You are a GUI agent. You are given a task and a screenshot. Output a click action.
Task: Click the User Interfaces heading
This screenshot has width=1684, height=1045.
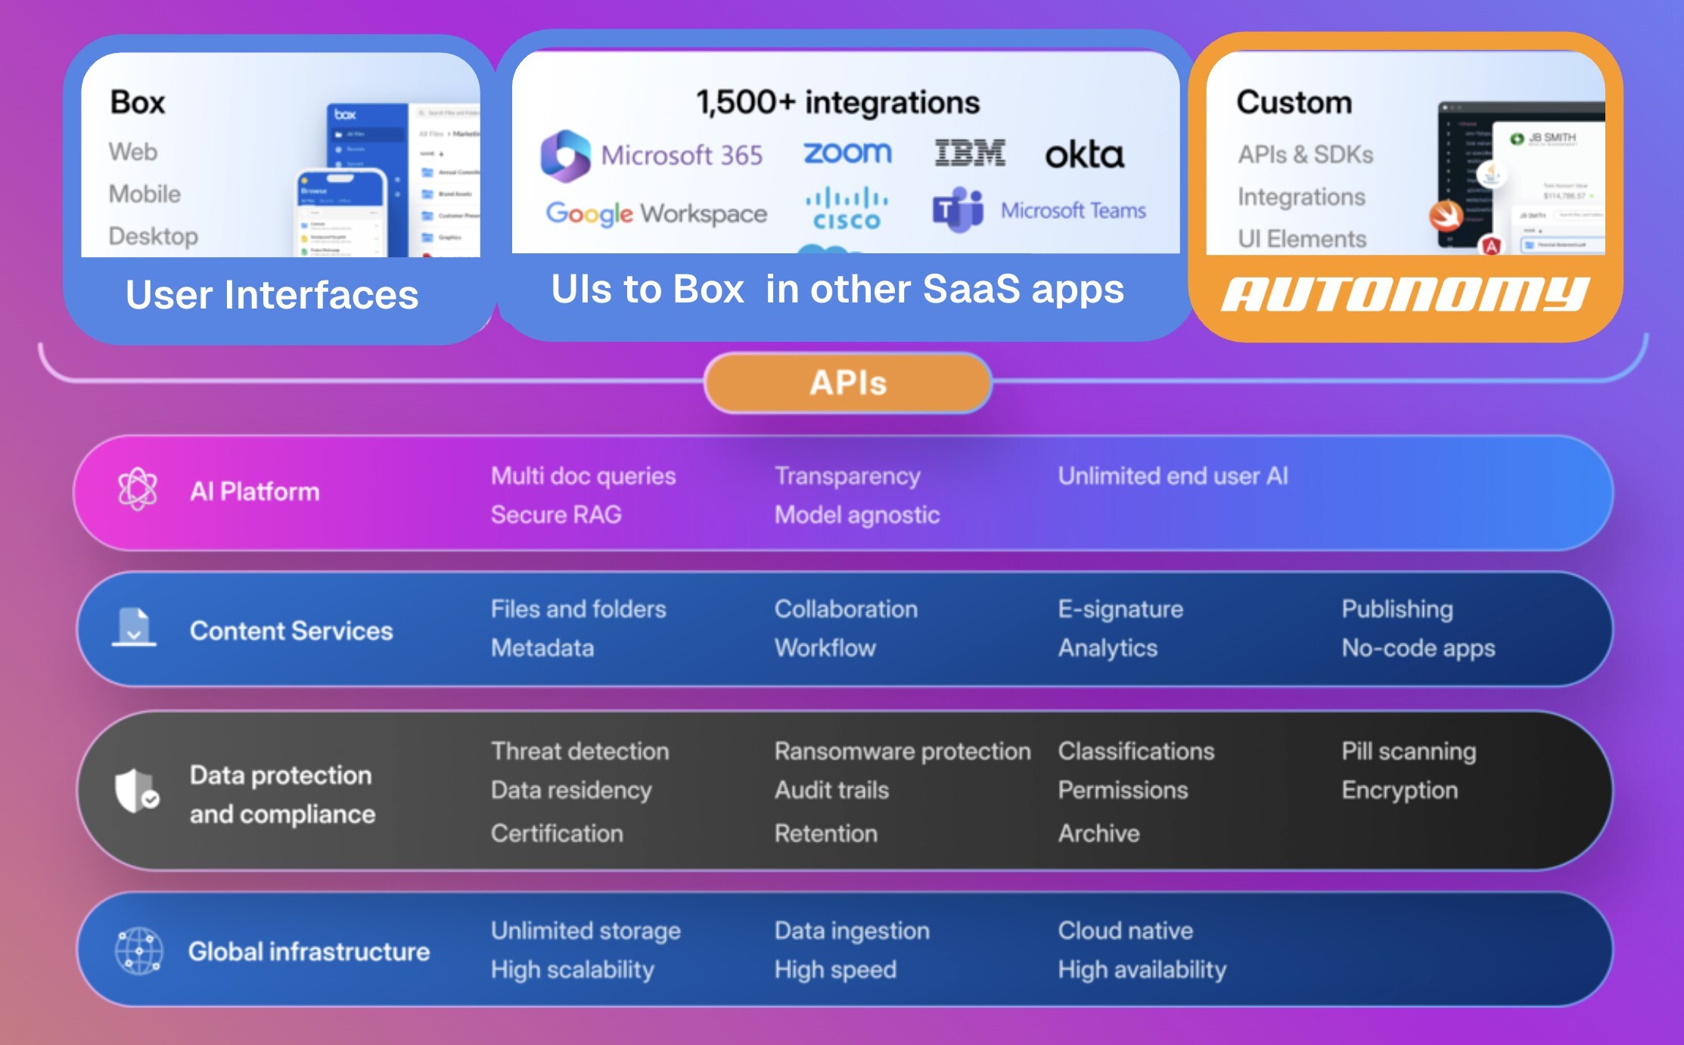272,295
